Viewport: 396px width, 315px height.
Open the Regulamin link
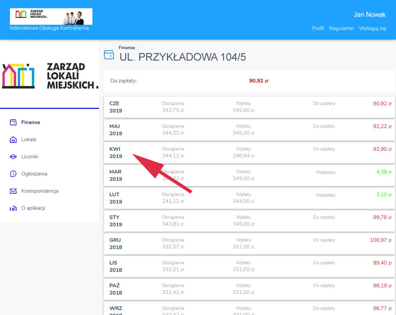341,28
